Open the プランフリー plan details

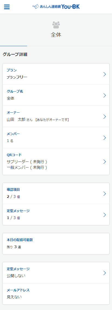[56, 74]
